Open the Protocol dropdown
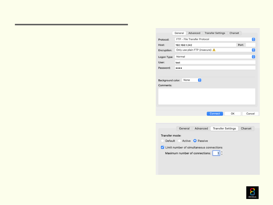The width and height of the screenshot is (273, 205). coord(215,39)
